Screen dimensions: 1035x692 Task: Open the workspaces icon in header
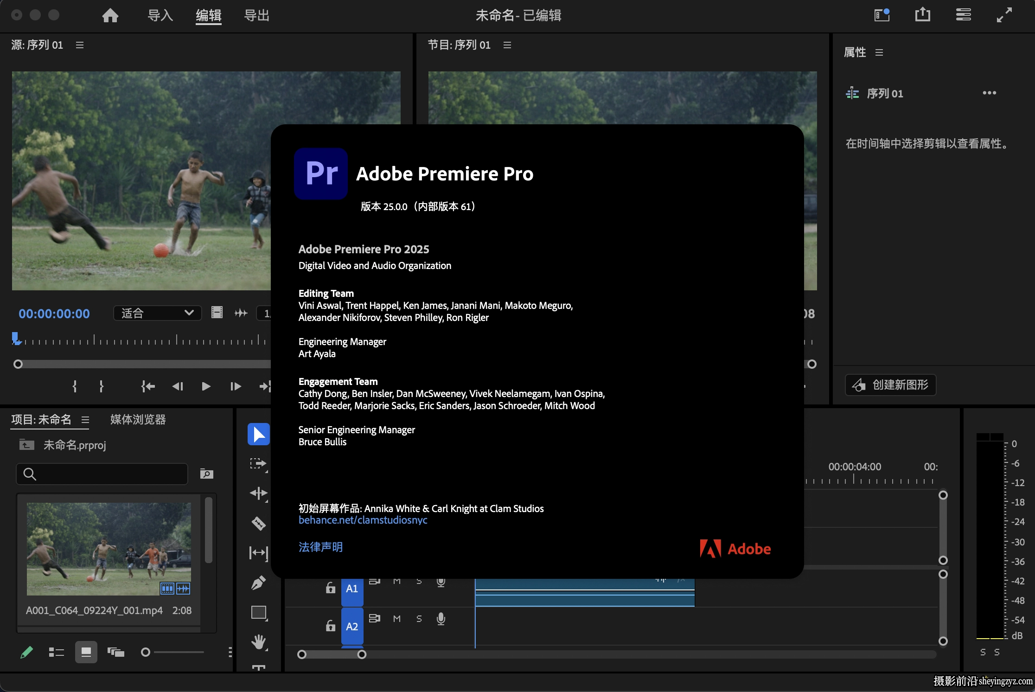[882, 15]
